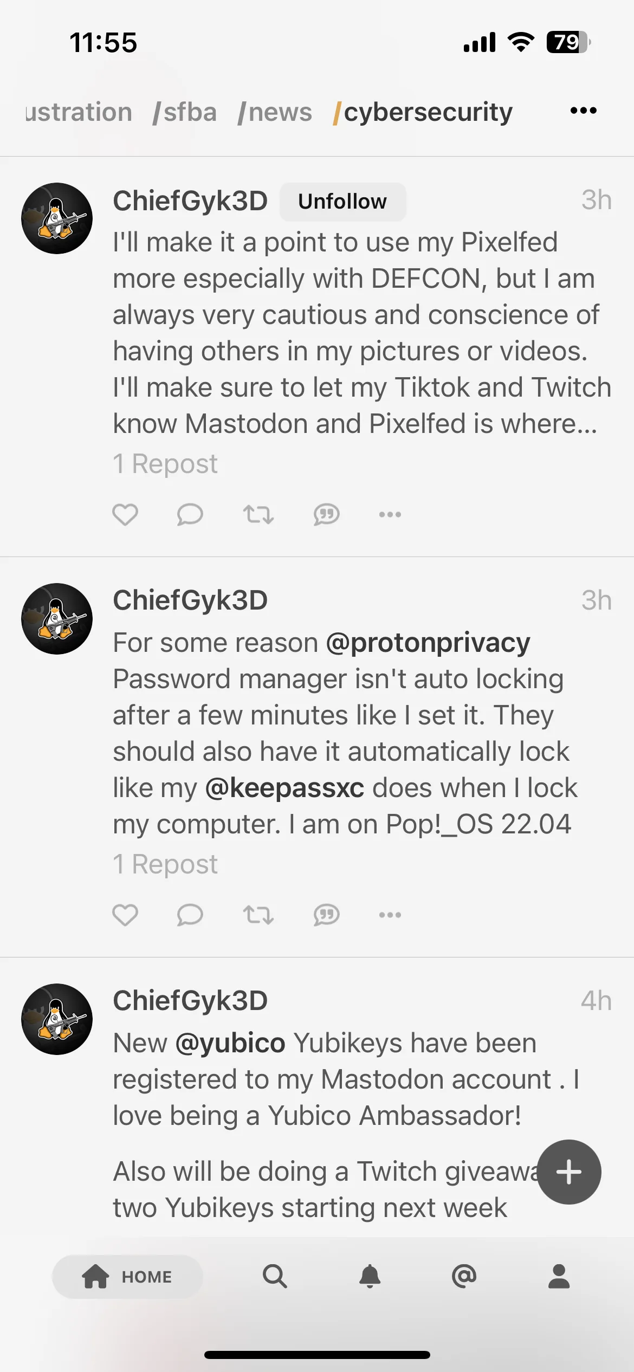This screenshot has width=634, height=1372.
Task: Open feed list overflow menu at top
Action: [584, 111]
